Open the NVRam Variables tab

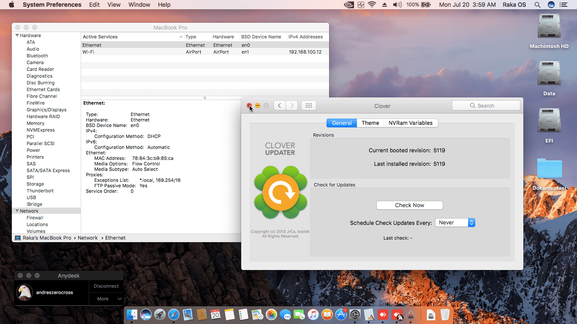(x=411, y=123)
